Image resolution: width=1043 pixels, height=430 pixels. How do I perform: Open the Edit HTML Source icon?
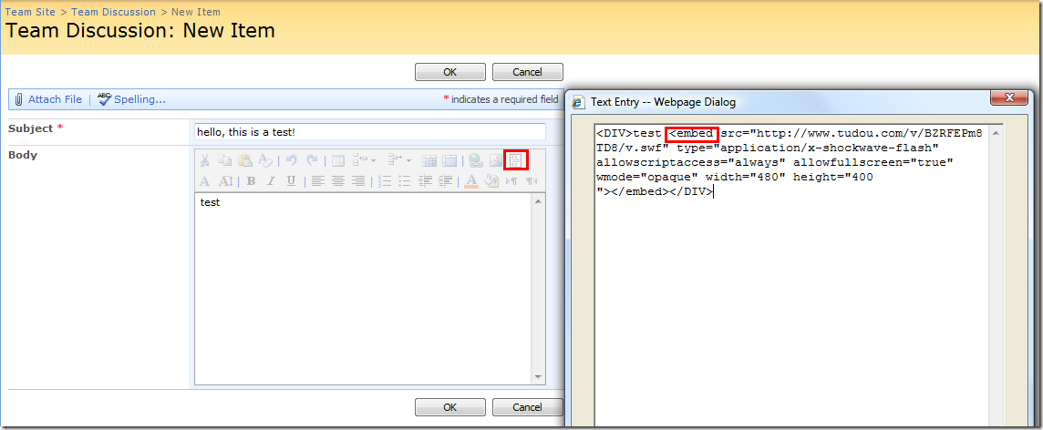point(515,160)
